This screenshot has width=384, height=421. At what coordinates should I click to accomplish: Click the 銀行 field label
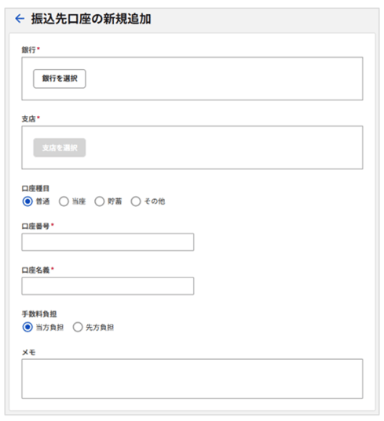(x=28, y=49)
